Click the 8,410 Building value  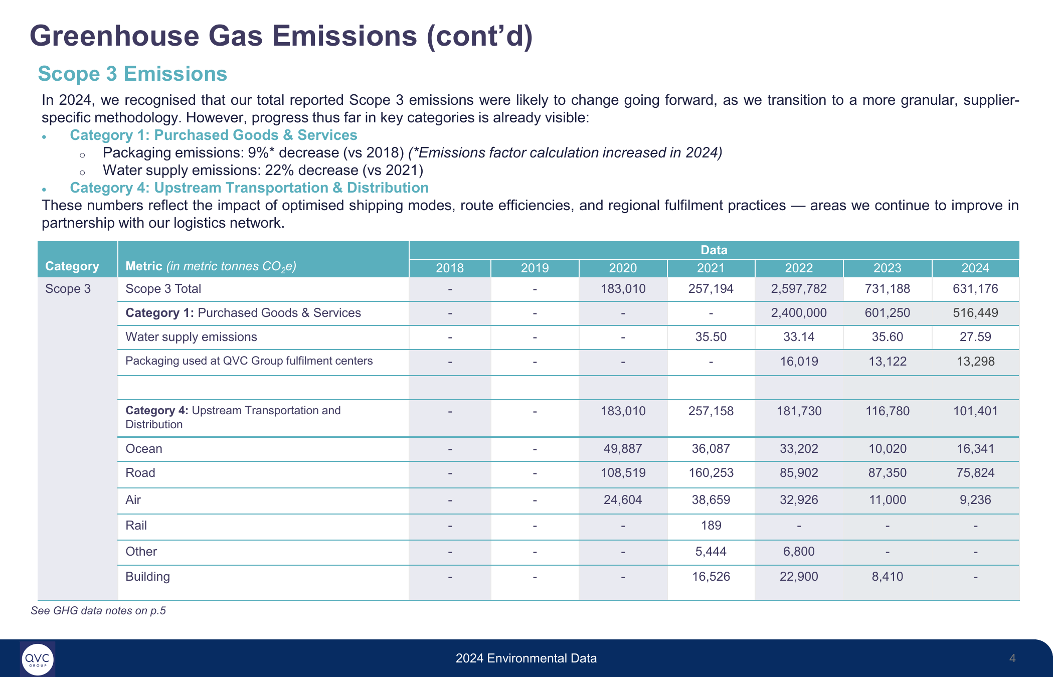(x=888, y=577)
